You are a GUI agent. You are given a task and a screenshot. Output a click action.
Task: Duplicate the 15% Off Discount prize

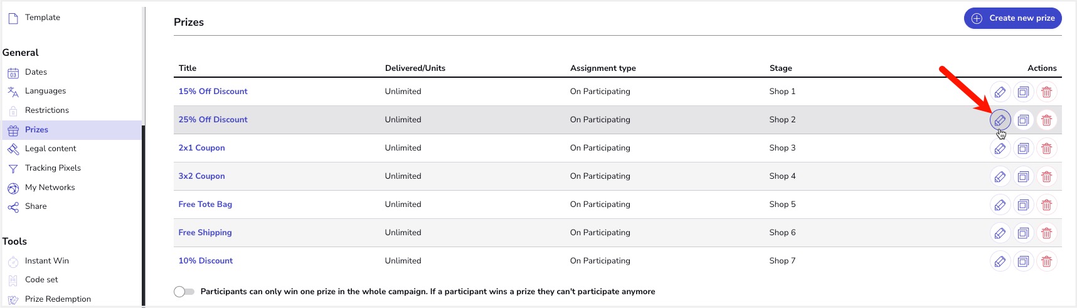click(x=1023, y=92)
